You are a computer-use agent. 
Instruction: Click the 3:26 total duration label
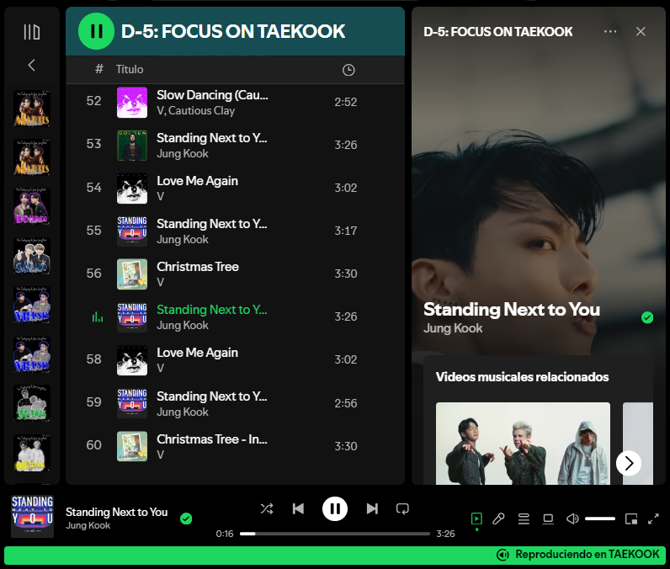[x=445, y=534]
